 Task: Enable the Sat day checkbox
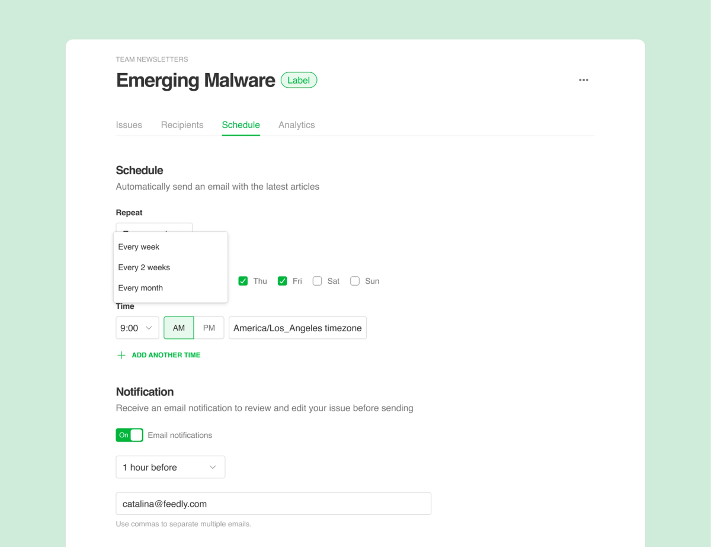(x=317, y=281)
